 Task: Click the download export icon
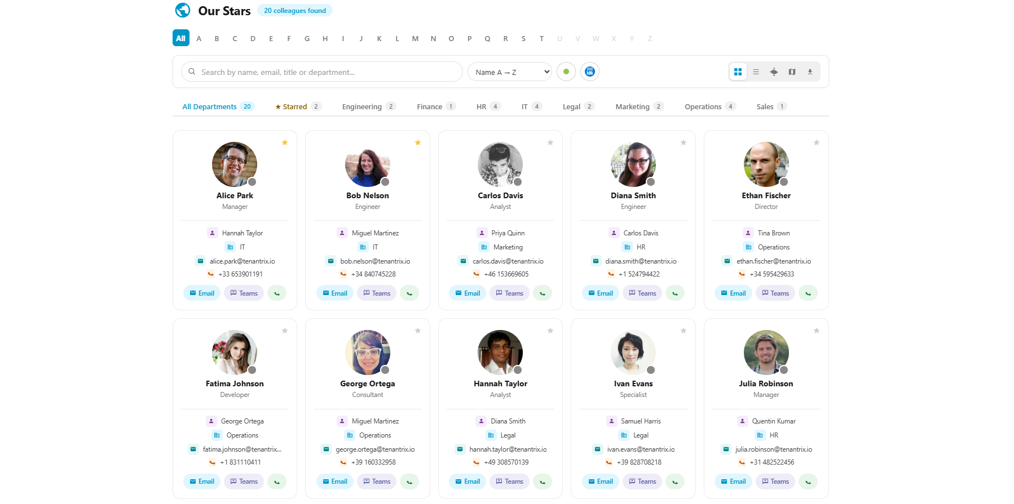810,72
